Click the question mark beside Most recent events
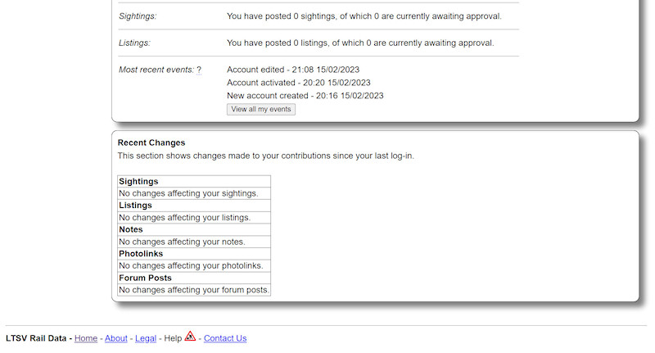This screenshot has width=655, height=353. pyautogui.click(x=199, y=70)
